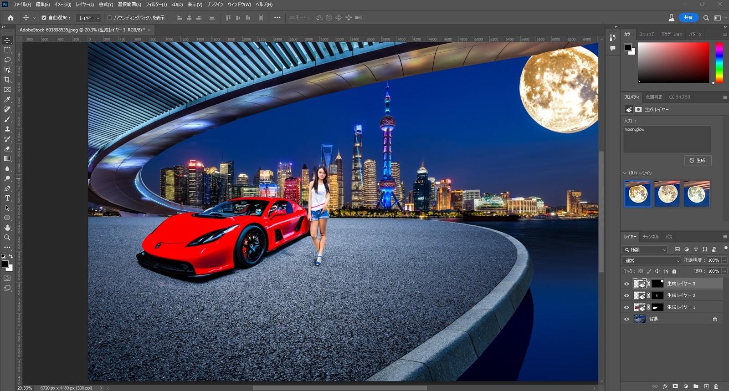Select the Lasso tool
The width and height of the screenshot is (729, 391).
tap(7, 60)
